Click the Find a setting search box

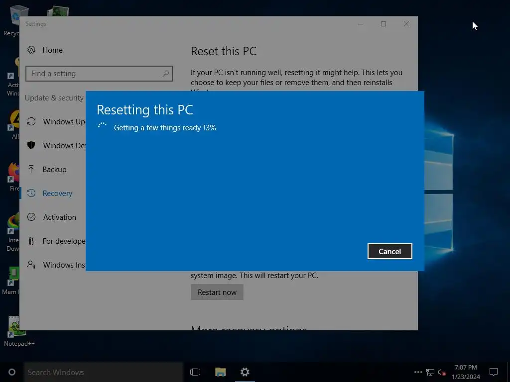[x=99, y=74]
